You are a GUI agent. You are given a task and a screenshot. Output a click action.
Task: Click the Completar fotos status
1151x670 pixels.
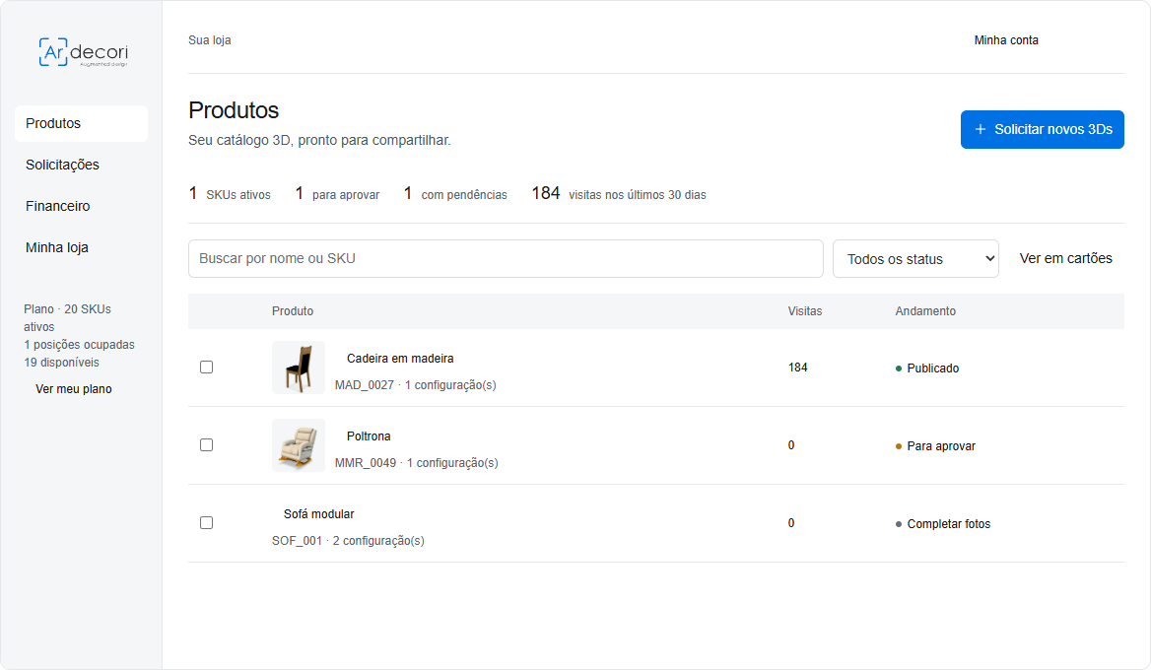(x=942, y=524)
